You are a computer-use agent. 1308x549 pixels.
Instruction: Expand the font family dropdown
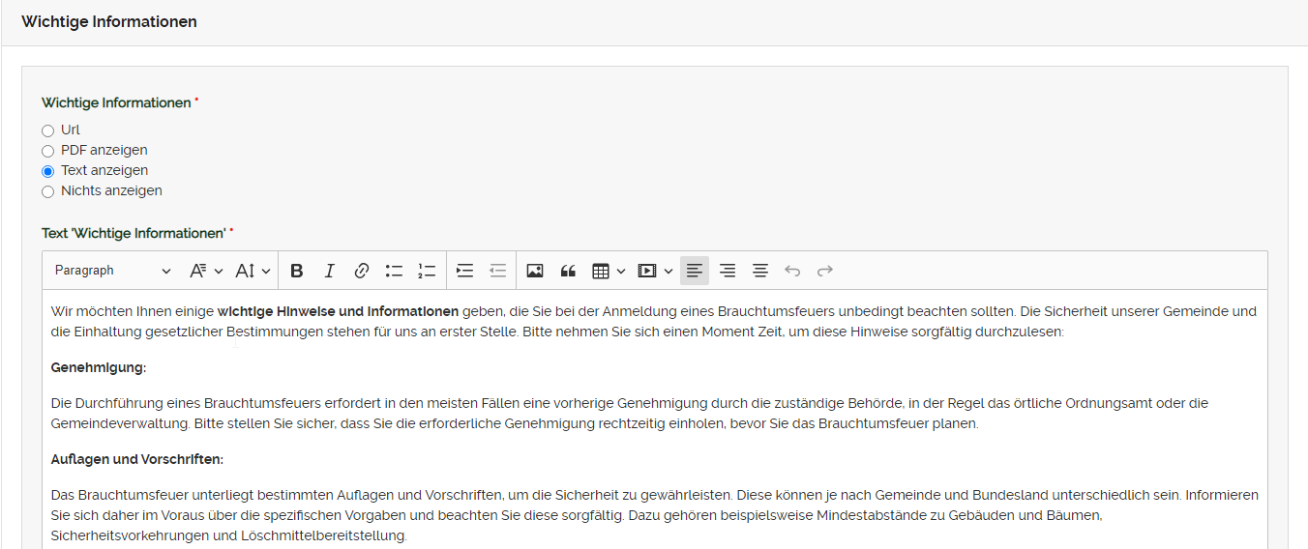point(205,272)
